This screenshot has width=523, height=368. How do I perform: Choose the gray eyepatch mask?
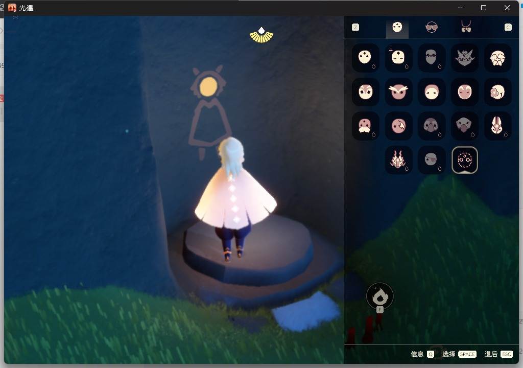point(431,160)
